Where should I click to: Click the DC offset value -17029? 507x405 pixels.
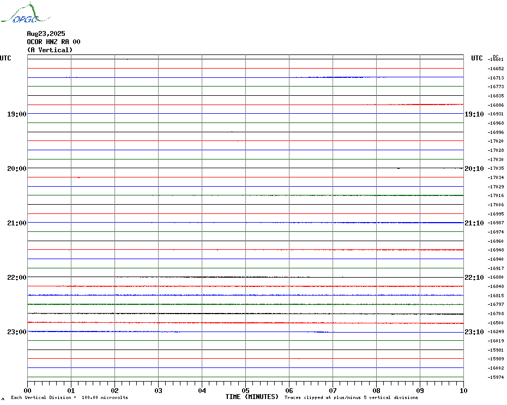coord(496,187)
